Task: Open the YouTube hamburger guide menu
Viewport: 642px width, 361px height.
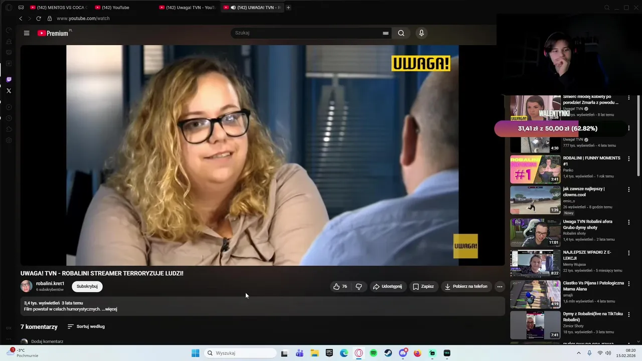Action: pos(27,33)
